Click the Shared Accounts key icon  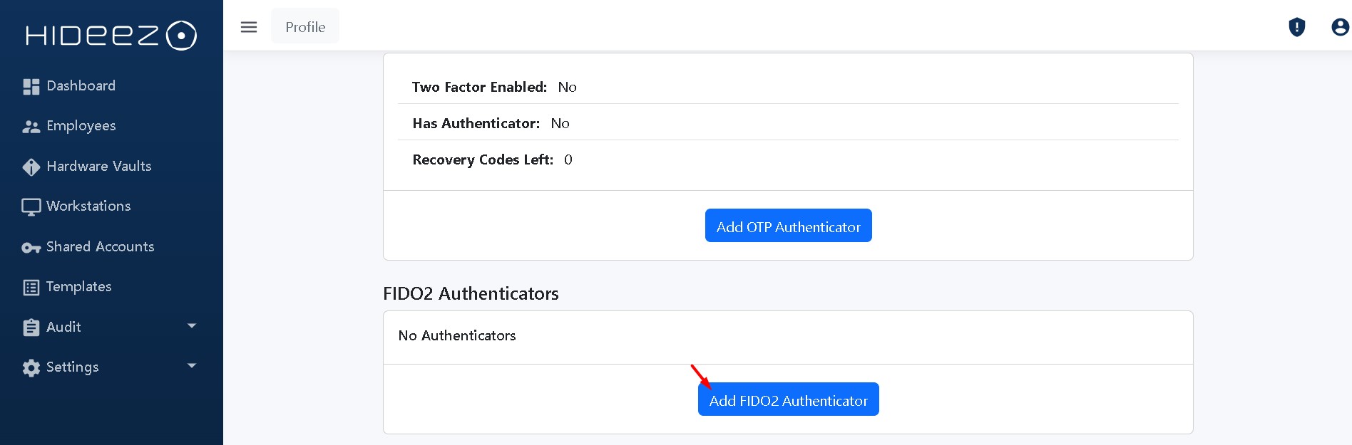coord(31,247)
